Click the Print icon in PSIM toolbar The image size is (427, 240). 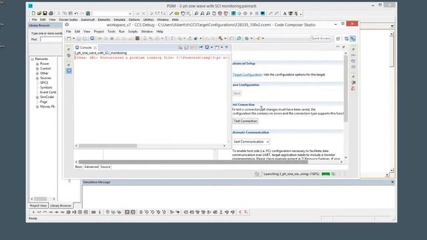(x=51, y=13)
